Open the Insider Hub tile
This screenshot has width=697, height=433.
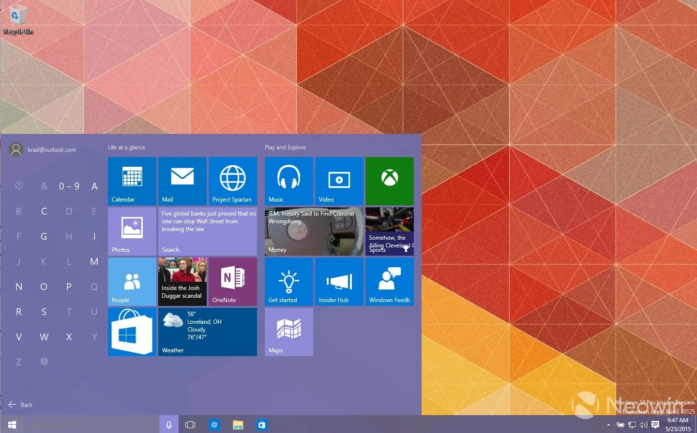coord(339,282)
